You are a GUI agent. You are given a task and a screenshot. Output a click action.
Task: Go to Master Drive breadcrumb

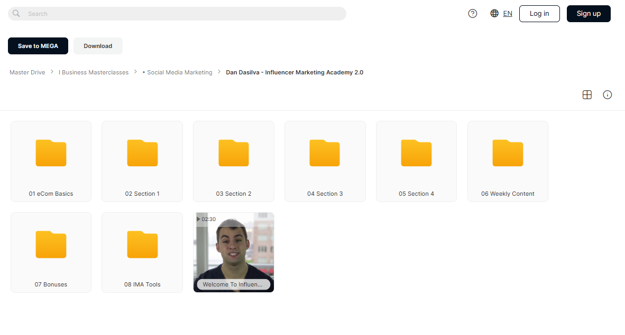[27, 72]
